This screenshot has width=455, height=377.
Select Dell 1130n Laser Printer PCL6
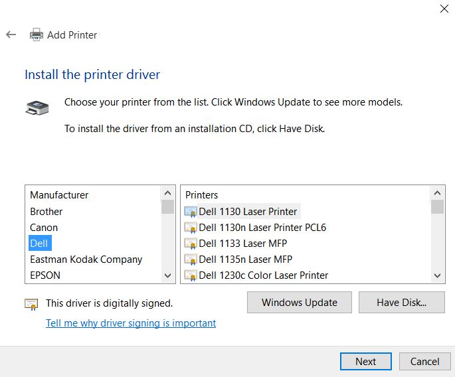click(262, 228)
